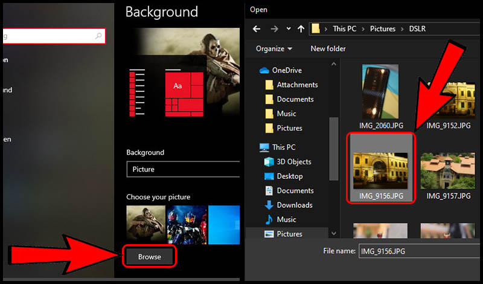483x284 pixels.
Task: Click the 3D Objects cube icon
Action: click(x=269, y=162)
